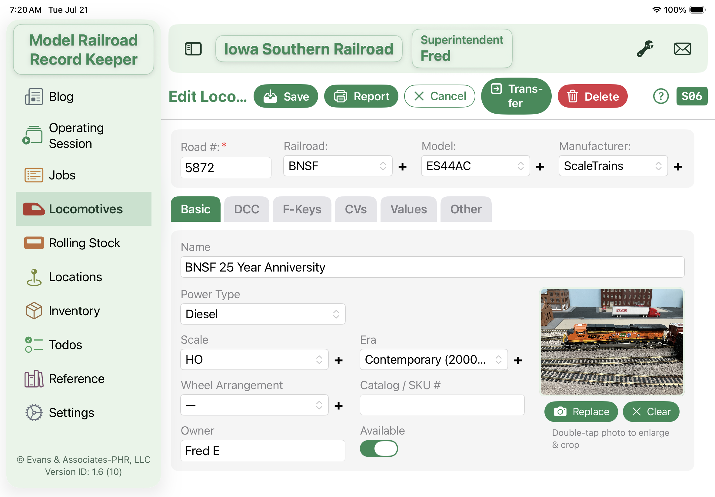Switch to the CVs tab

click(356, 209)
